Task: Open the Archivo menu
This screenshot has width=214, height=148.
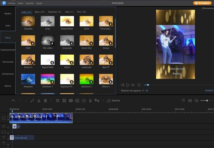Action: click(x=12, y=3)
